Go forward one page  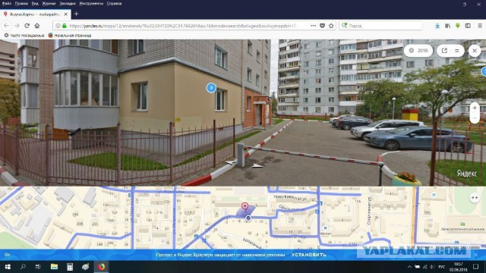pos(17,26)
